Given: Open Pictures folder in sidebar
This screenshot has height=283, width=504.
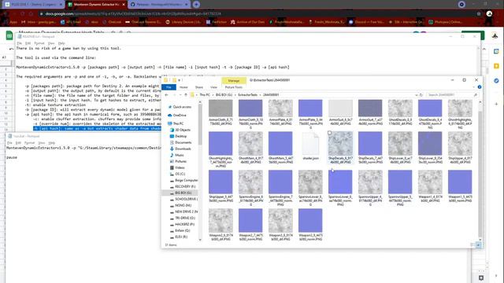Looking at the screenshot, I should pos(180,161).
